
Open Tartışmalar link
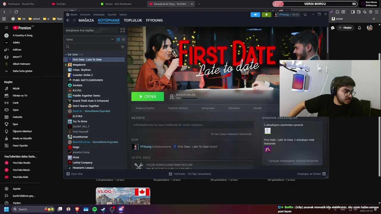[x=208, y=108]
